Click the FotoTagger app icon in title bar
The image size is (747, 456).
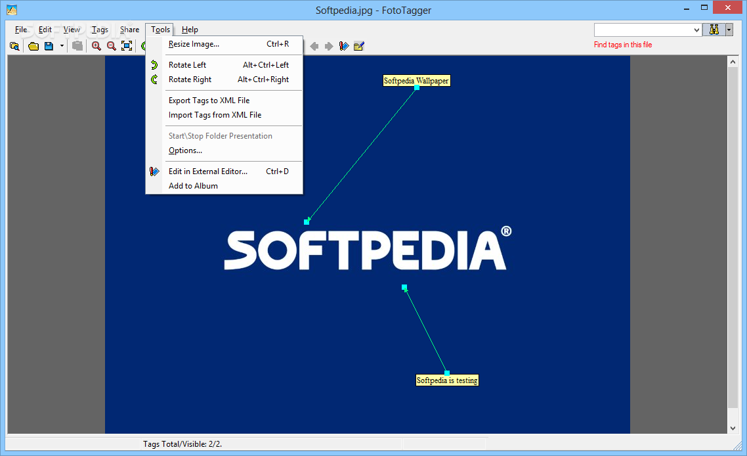(x=12, y=10)
